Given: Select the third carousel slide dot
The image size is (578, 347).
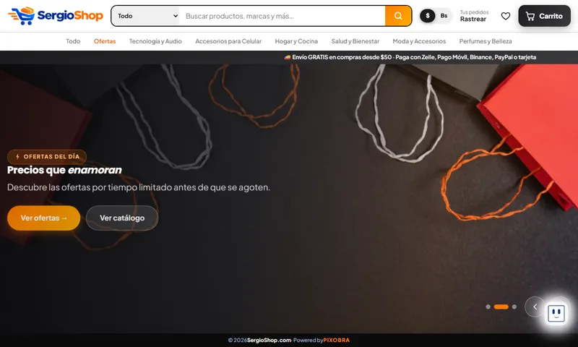Looking at the screenshot, I should coord(514,307).
